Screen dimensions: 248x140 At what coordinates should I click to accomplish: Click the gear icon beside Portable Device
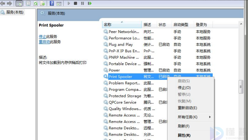tap(105, 64)
